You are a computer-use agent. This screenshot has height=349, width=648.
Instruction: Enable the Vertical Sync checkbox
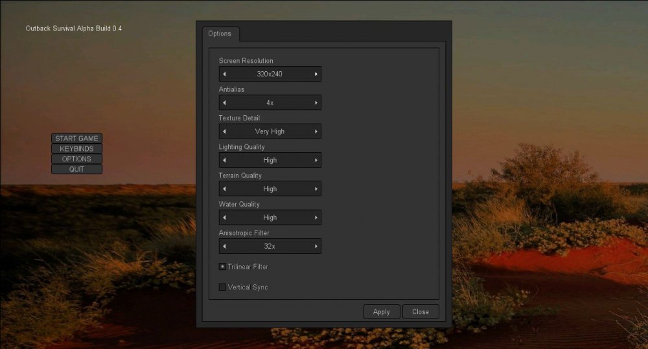[222, 287]
